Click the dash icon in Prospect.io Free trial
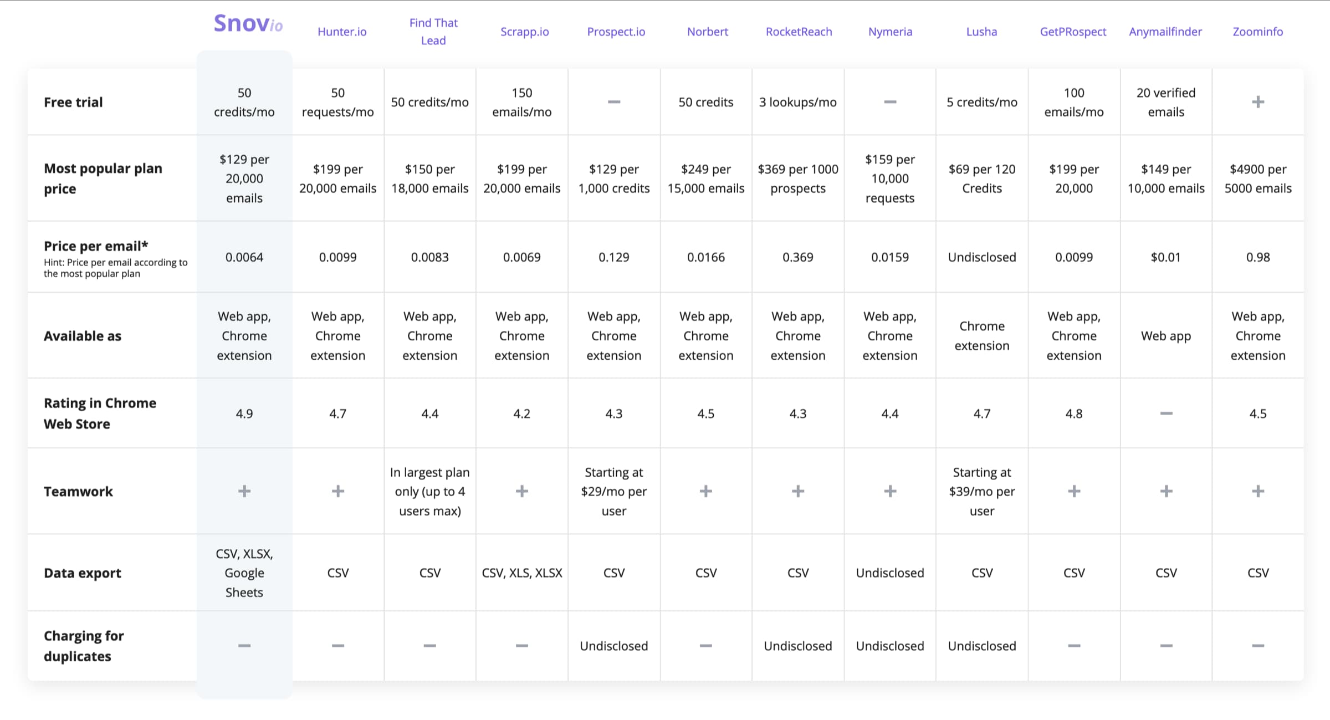Viewport: 1330px width, 720px height. (x=614, y=102)
